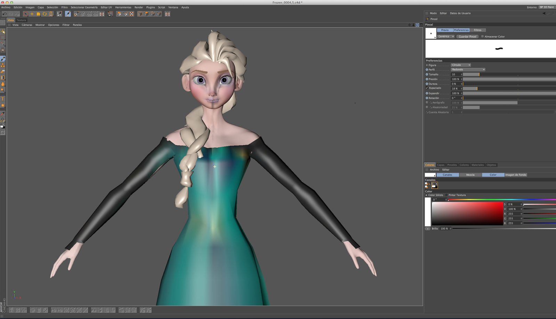Click the Canales button in Colores panel
Screen dimensions: 556x319
coord(448,175)
